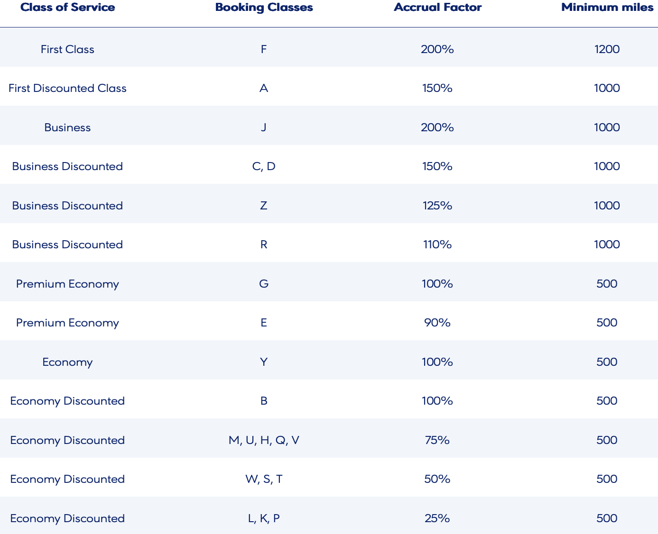658x534 pixels.
Task: Select booking class "G"
Action: (x=264, y=284)
